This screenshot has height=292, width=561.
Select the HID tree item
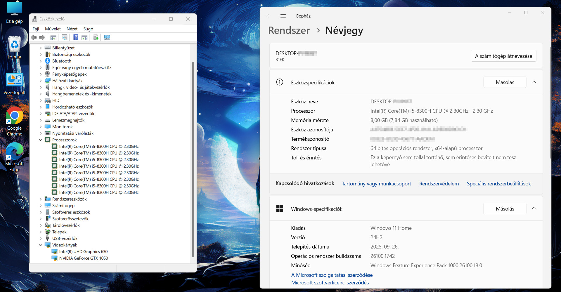point(56,100)
